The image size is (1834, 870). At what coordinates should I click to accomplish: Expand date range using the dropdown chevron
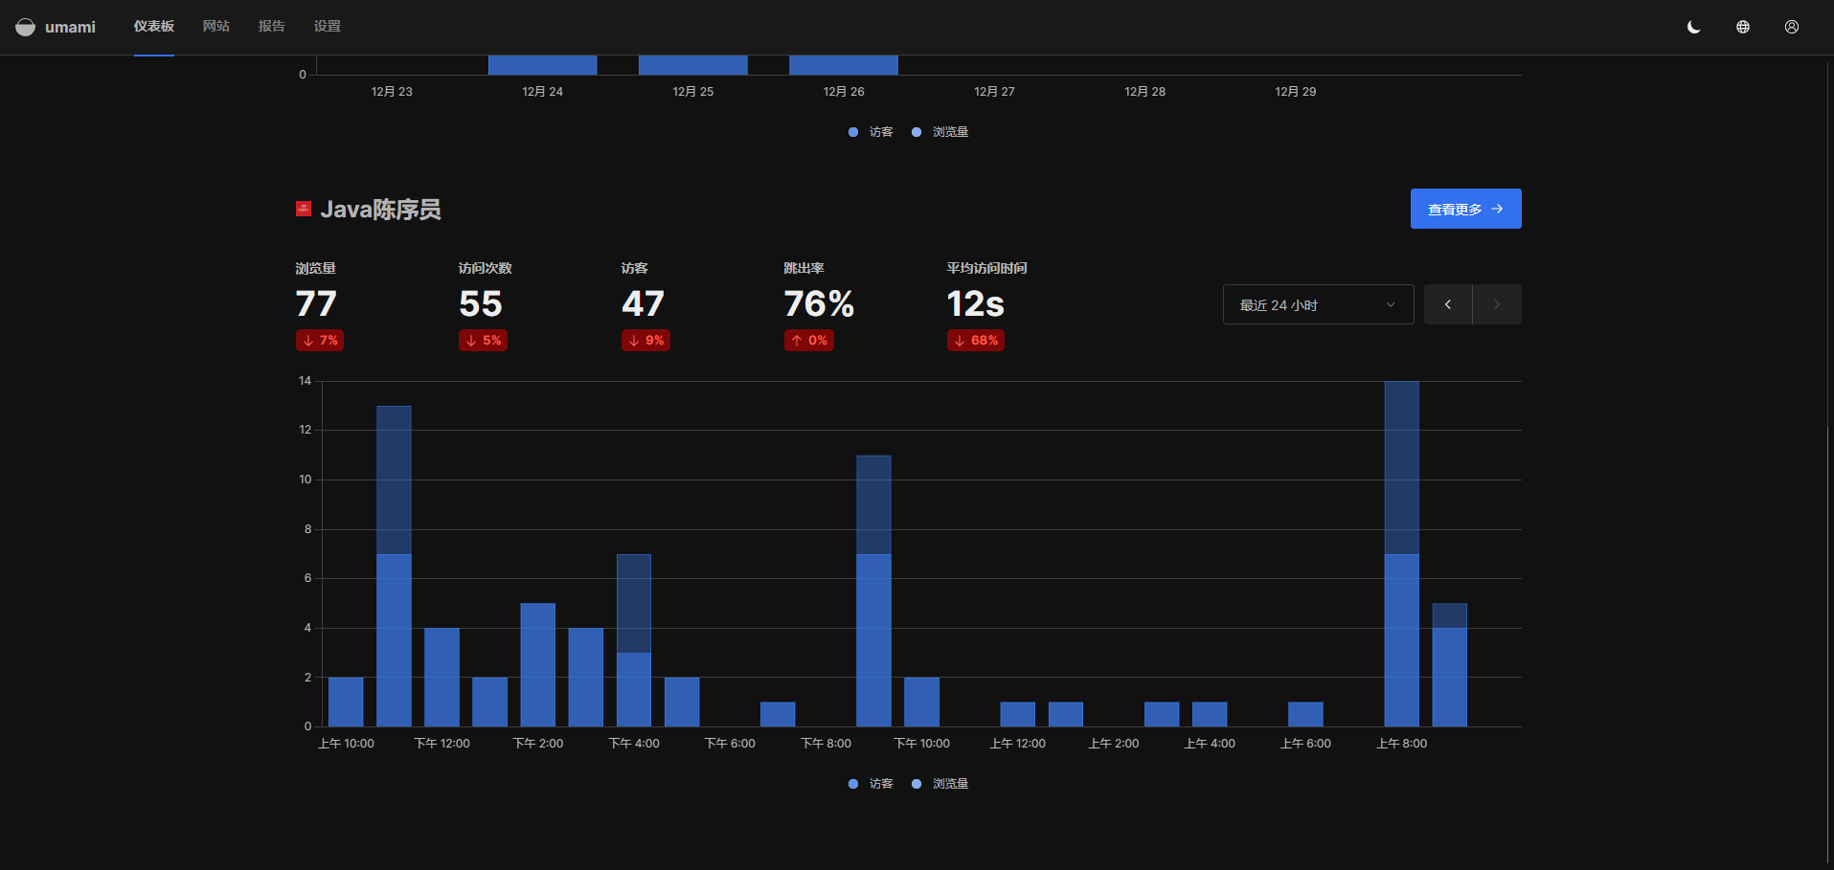tap(1390, 304)
